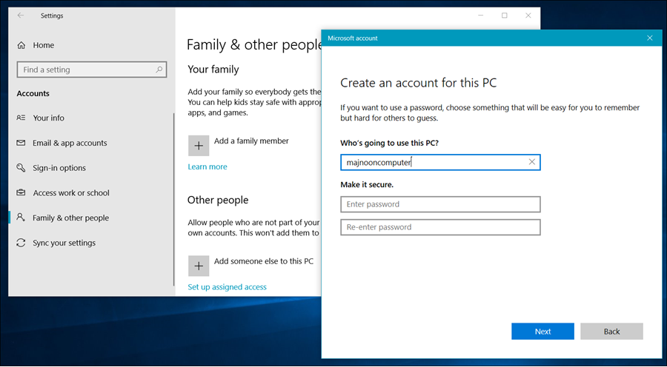The image size is (667, 367).
Task: Minimize the Settings window
Action: pos(481,16)
